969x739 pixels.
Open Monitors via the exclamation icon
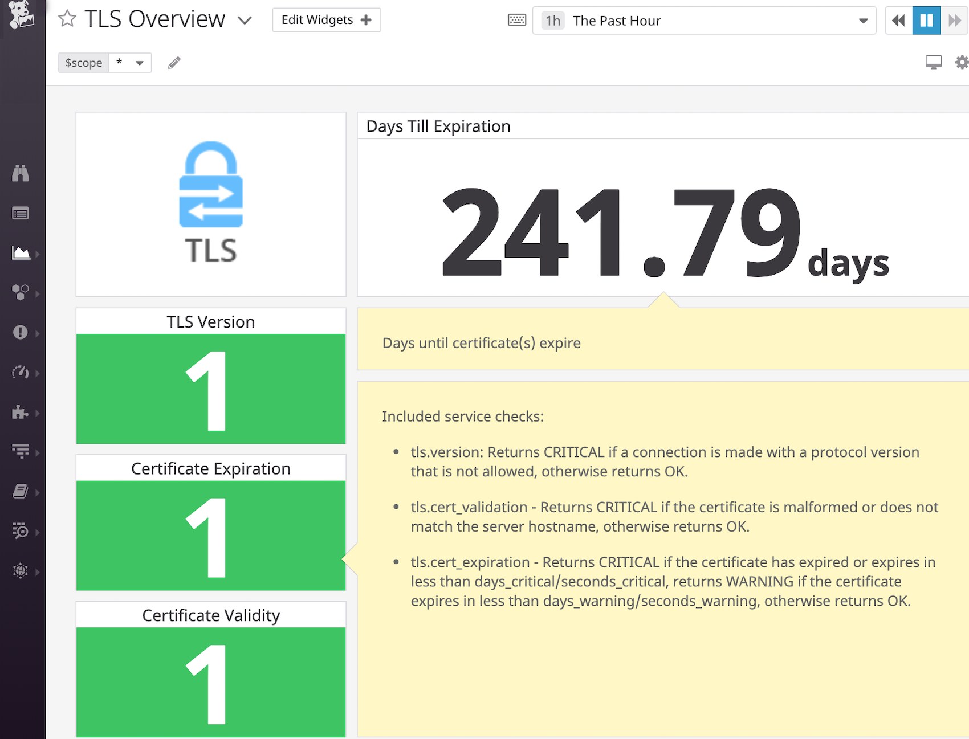pyautogui.click(x=21, y=333)
